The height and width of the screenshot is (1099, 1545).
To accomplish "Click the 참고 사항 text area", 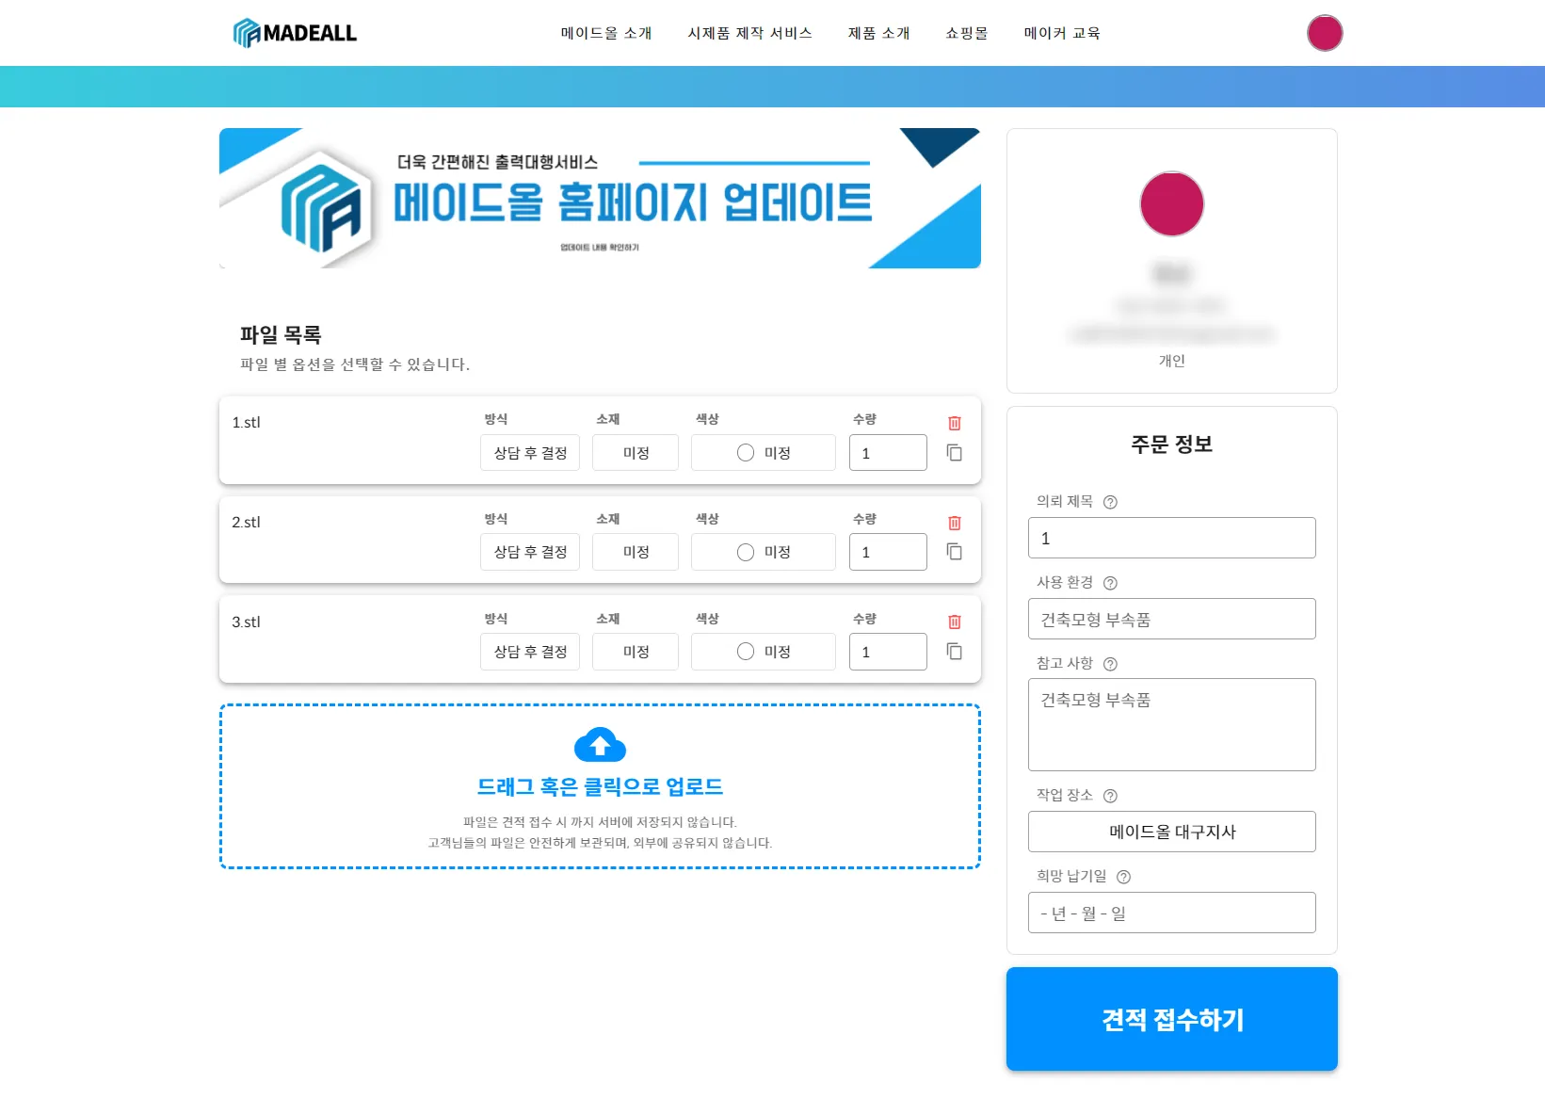I will [x=1172, y=724].
